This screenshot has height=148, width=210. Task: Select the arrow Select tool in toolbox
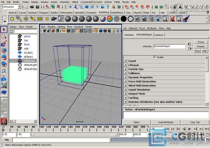pos(4,29)
